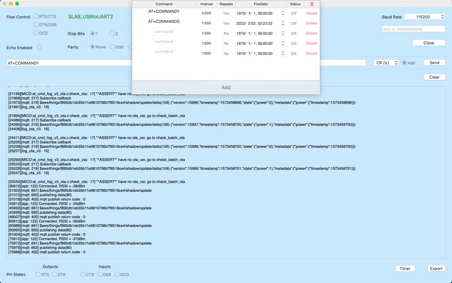Delete the fourth timer row
452x283 pixels.
click(x=311, y=44)
